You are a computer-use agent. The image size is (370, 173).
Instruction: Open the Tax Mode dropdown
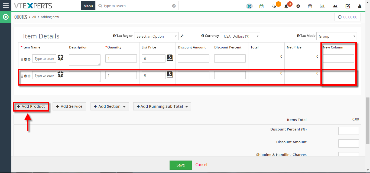coord(337,36)
